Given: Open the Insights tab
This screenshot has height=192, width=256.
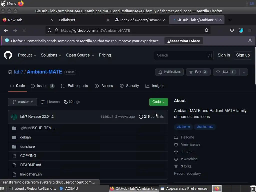Looking at the screenshot, I should point(155,86).
